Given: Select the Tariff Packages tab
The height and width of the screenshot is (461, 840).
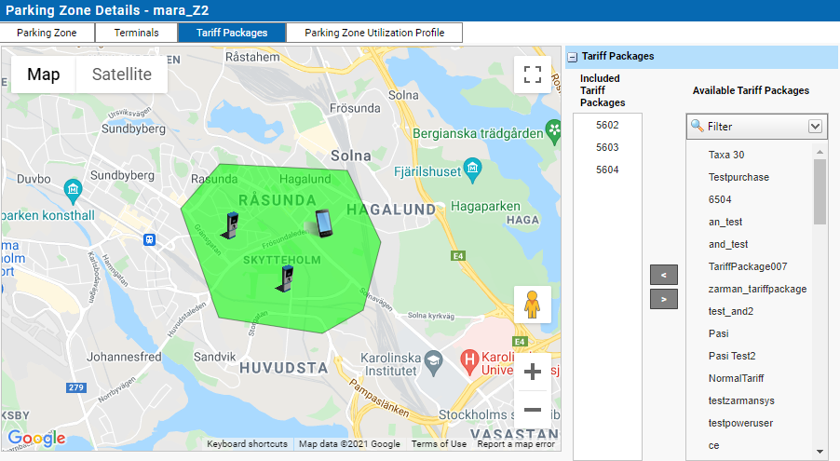Looking at the screenshot, I should point(232,33).
